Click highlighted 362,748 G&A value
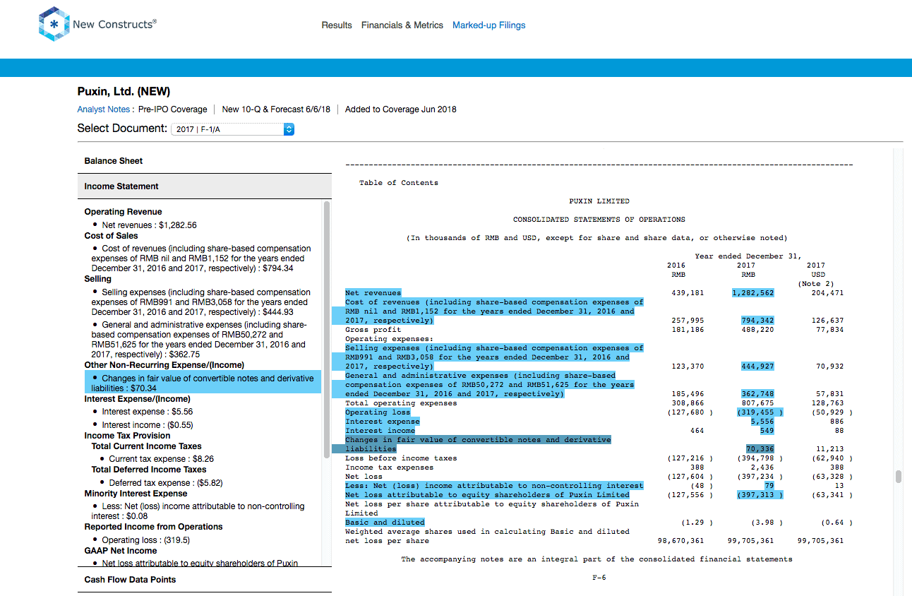The image size is (912, 596). coord(757,394)
